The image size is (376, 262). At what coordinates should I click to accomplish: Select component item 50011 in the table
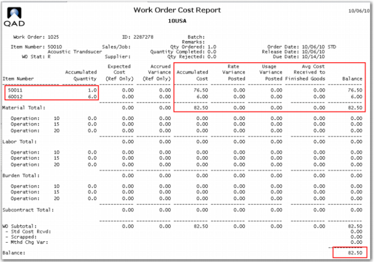tap(15, 90)
